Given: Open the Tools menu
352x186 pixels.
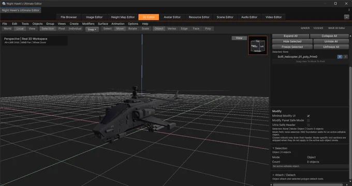Looking at the screenshot, I should click(x=25, y=24).
